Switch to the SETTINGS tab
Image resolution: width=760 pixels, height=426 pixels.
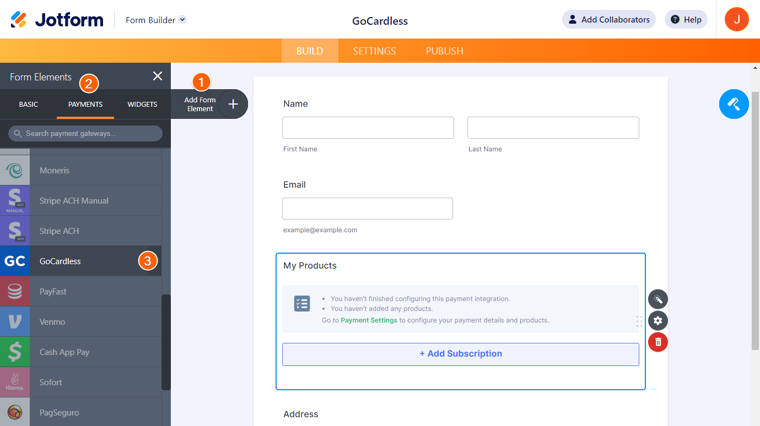click(x=374, y=51)
